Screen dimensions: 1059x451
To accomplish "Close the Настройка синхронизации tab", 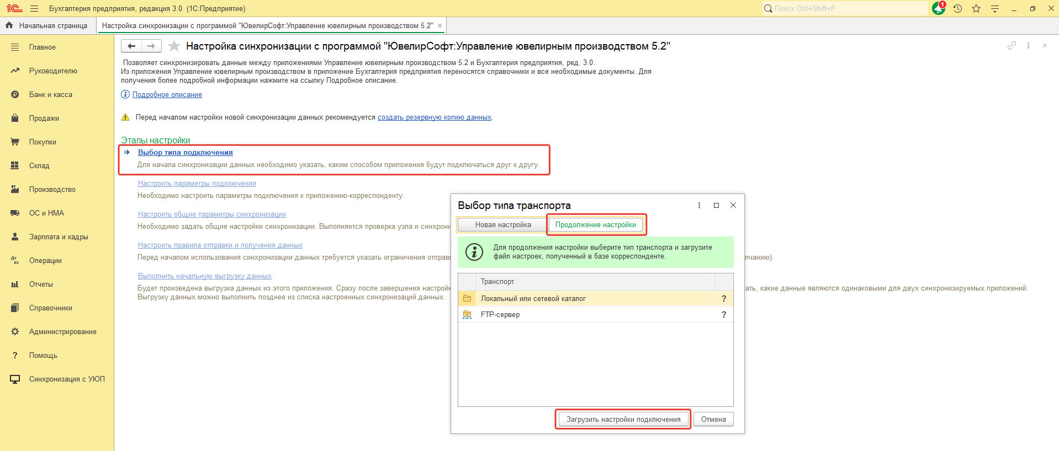I will [440, 25].
